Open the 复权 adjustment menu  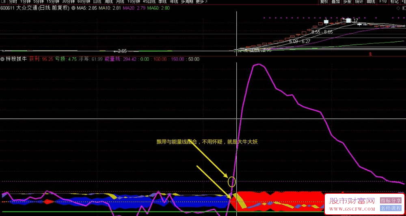tap(324, 2)
